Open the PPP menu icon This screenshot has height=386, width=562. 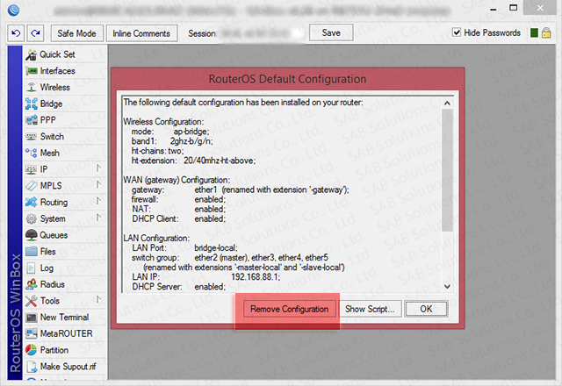[32, 120]
